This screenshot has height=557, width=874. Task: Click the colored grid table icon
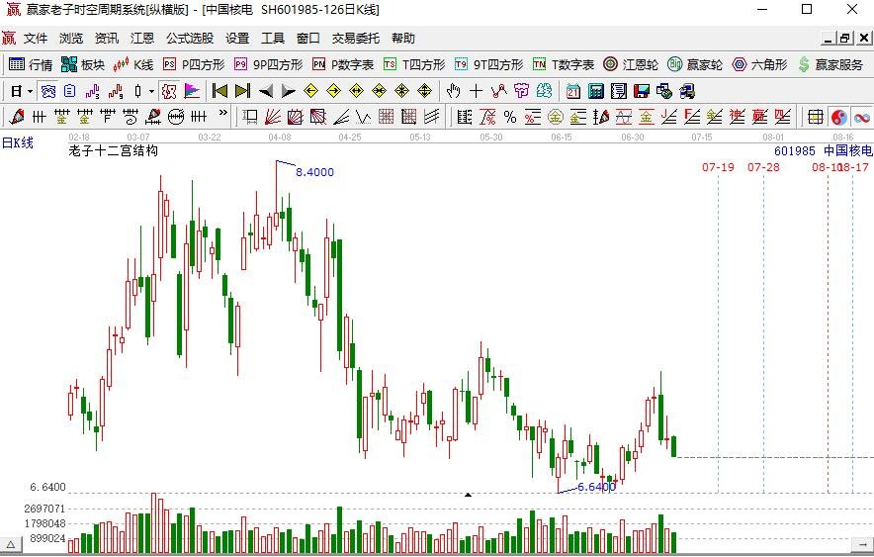pos(816,117)
